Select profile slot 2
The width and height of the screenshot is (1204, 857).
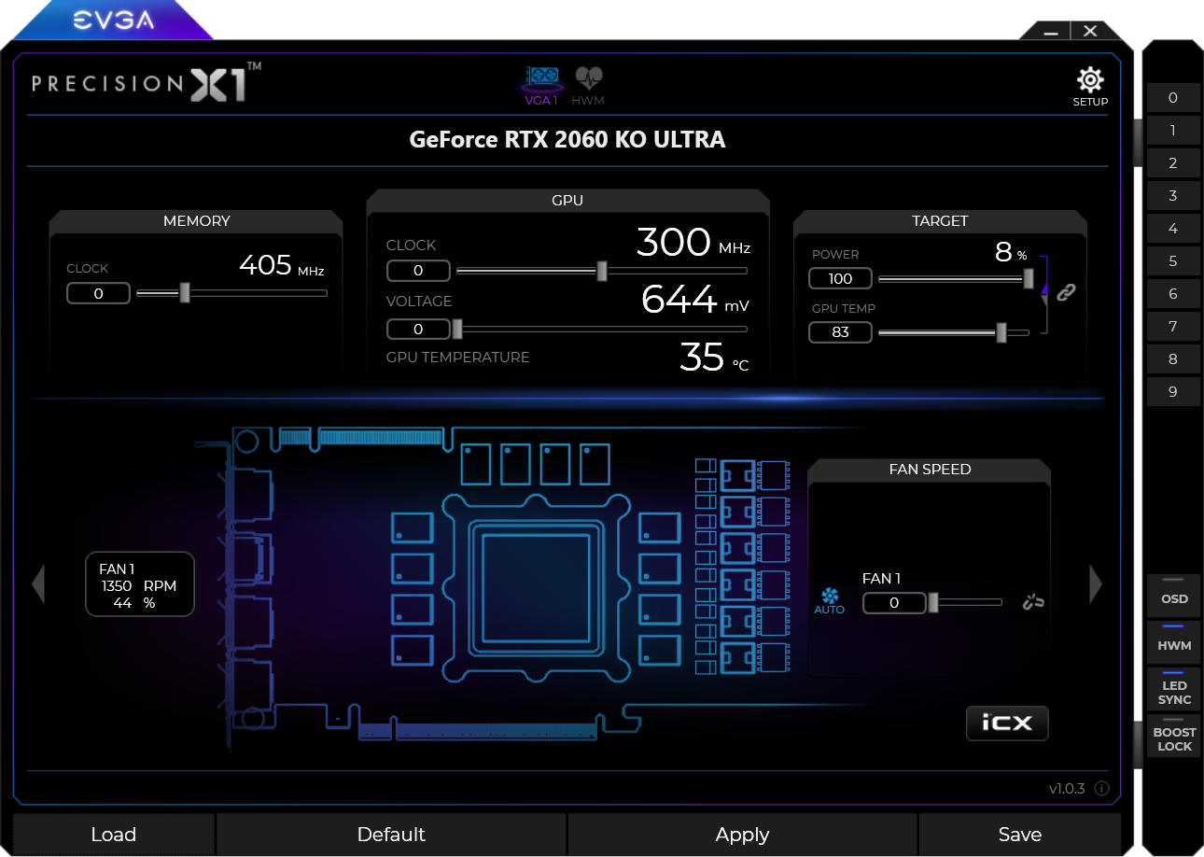[1173, 163]
